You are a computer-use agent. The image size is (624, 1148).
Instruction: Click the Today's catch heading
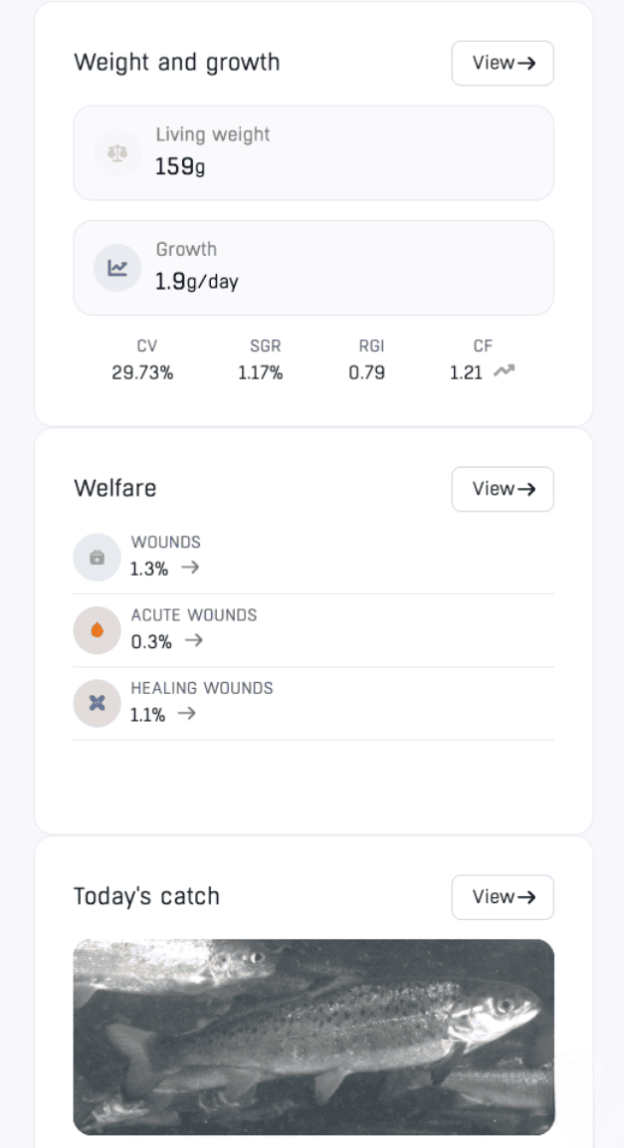(x=146, y=896)
